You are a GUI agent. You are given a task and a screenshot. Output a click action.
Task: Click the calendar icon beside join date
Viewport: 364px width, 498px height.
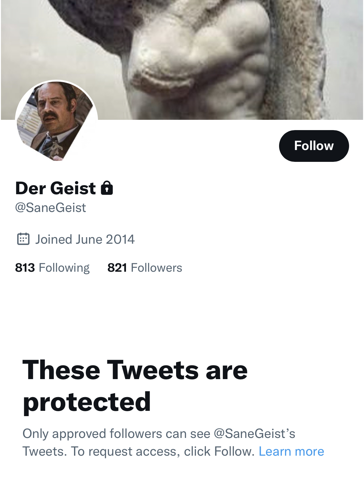click(23, 239)
